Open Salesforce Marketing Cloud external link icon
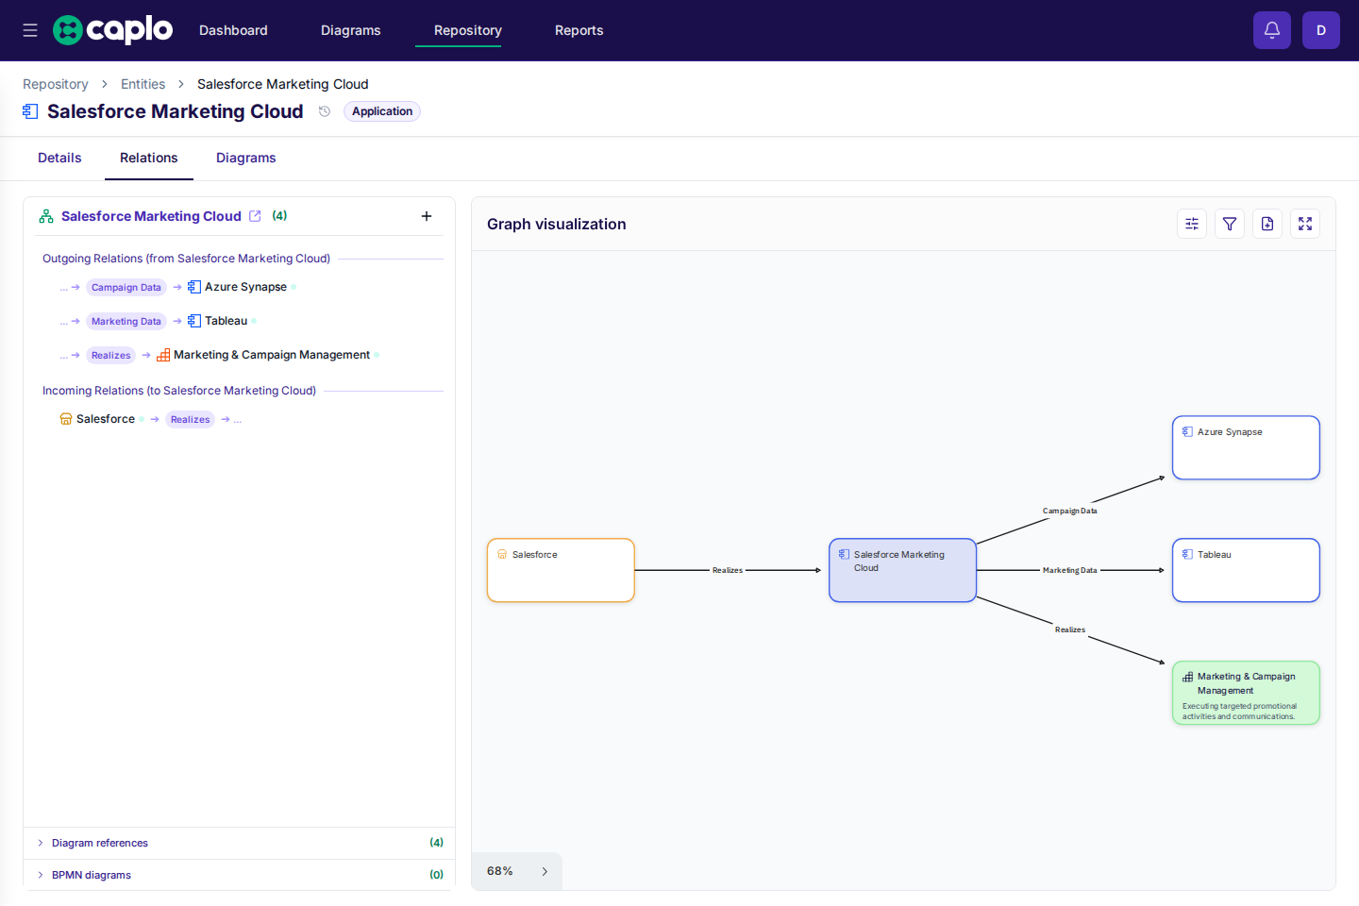The height and width of the screenshot is (906, 1359). click(x=255, y=216)
